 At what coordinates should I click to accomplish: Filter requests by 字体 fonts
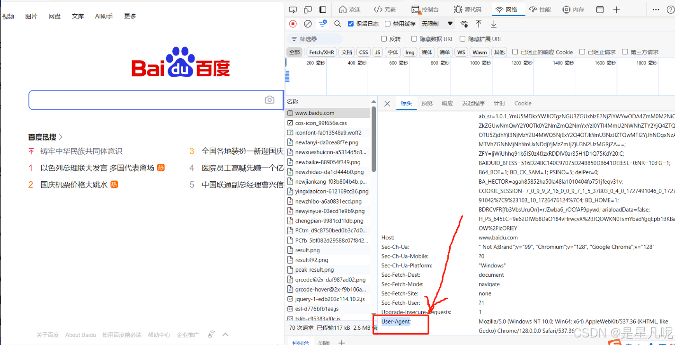point(392,52)
